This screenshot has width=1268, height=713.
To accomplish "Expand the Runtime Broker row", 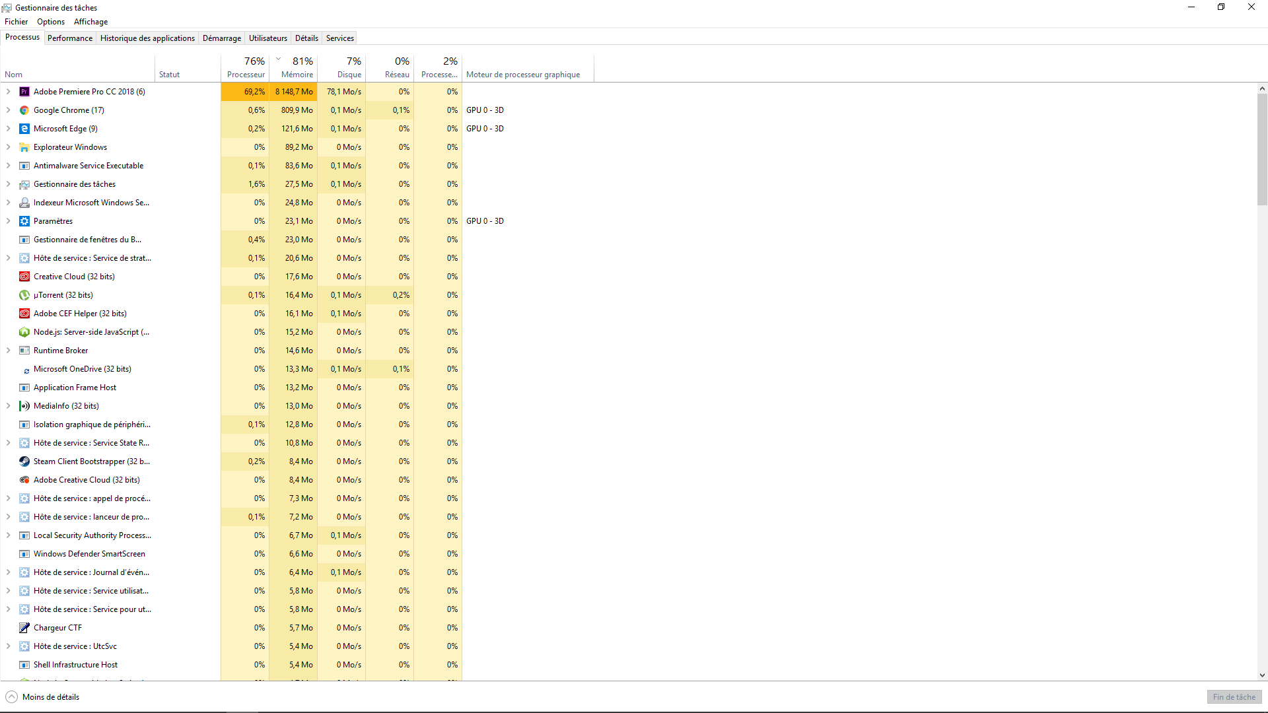I will 9,351.
